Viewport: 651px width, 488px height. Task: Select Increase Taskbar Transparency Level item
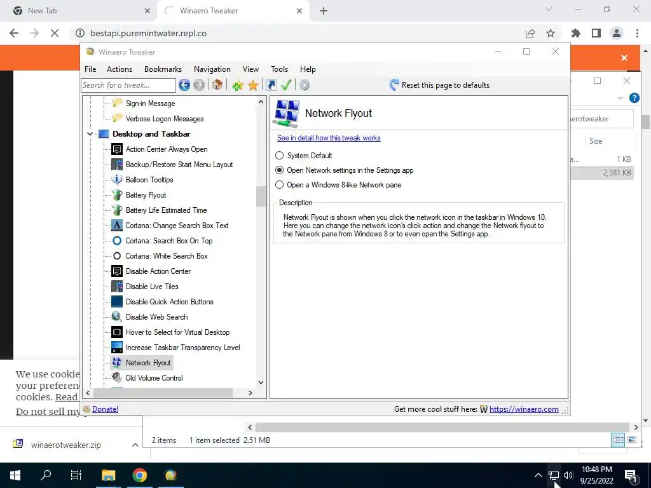coord(182,348)
